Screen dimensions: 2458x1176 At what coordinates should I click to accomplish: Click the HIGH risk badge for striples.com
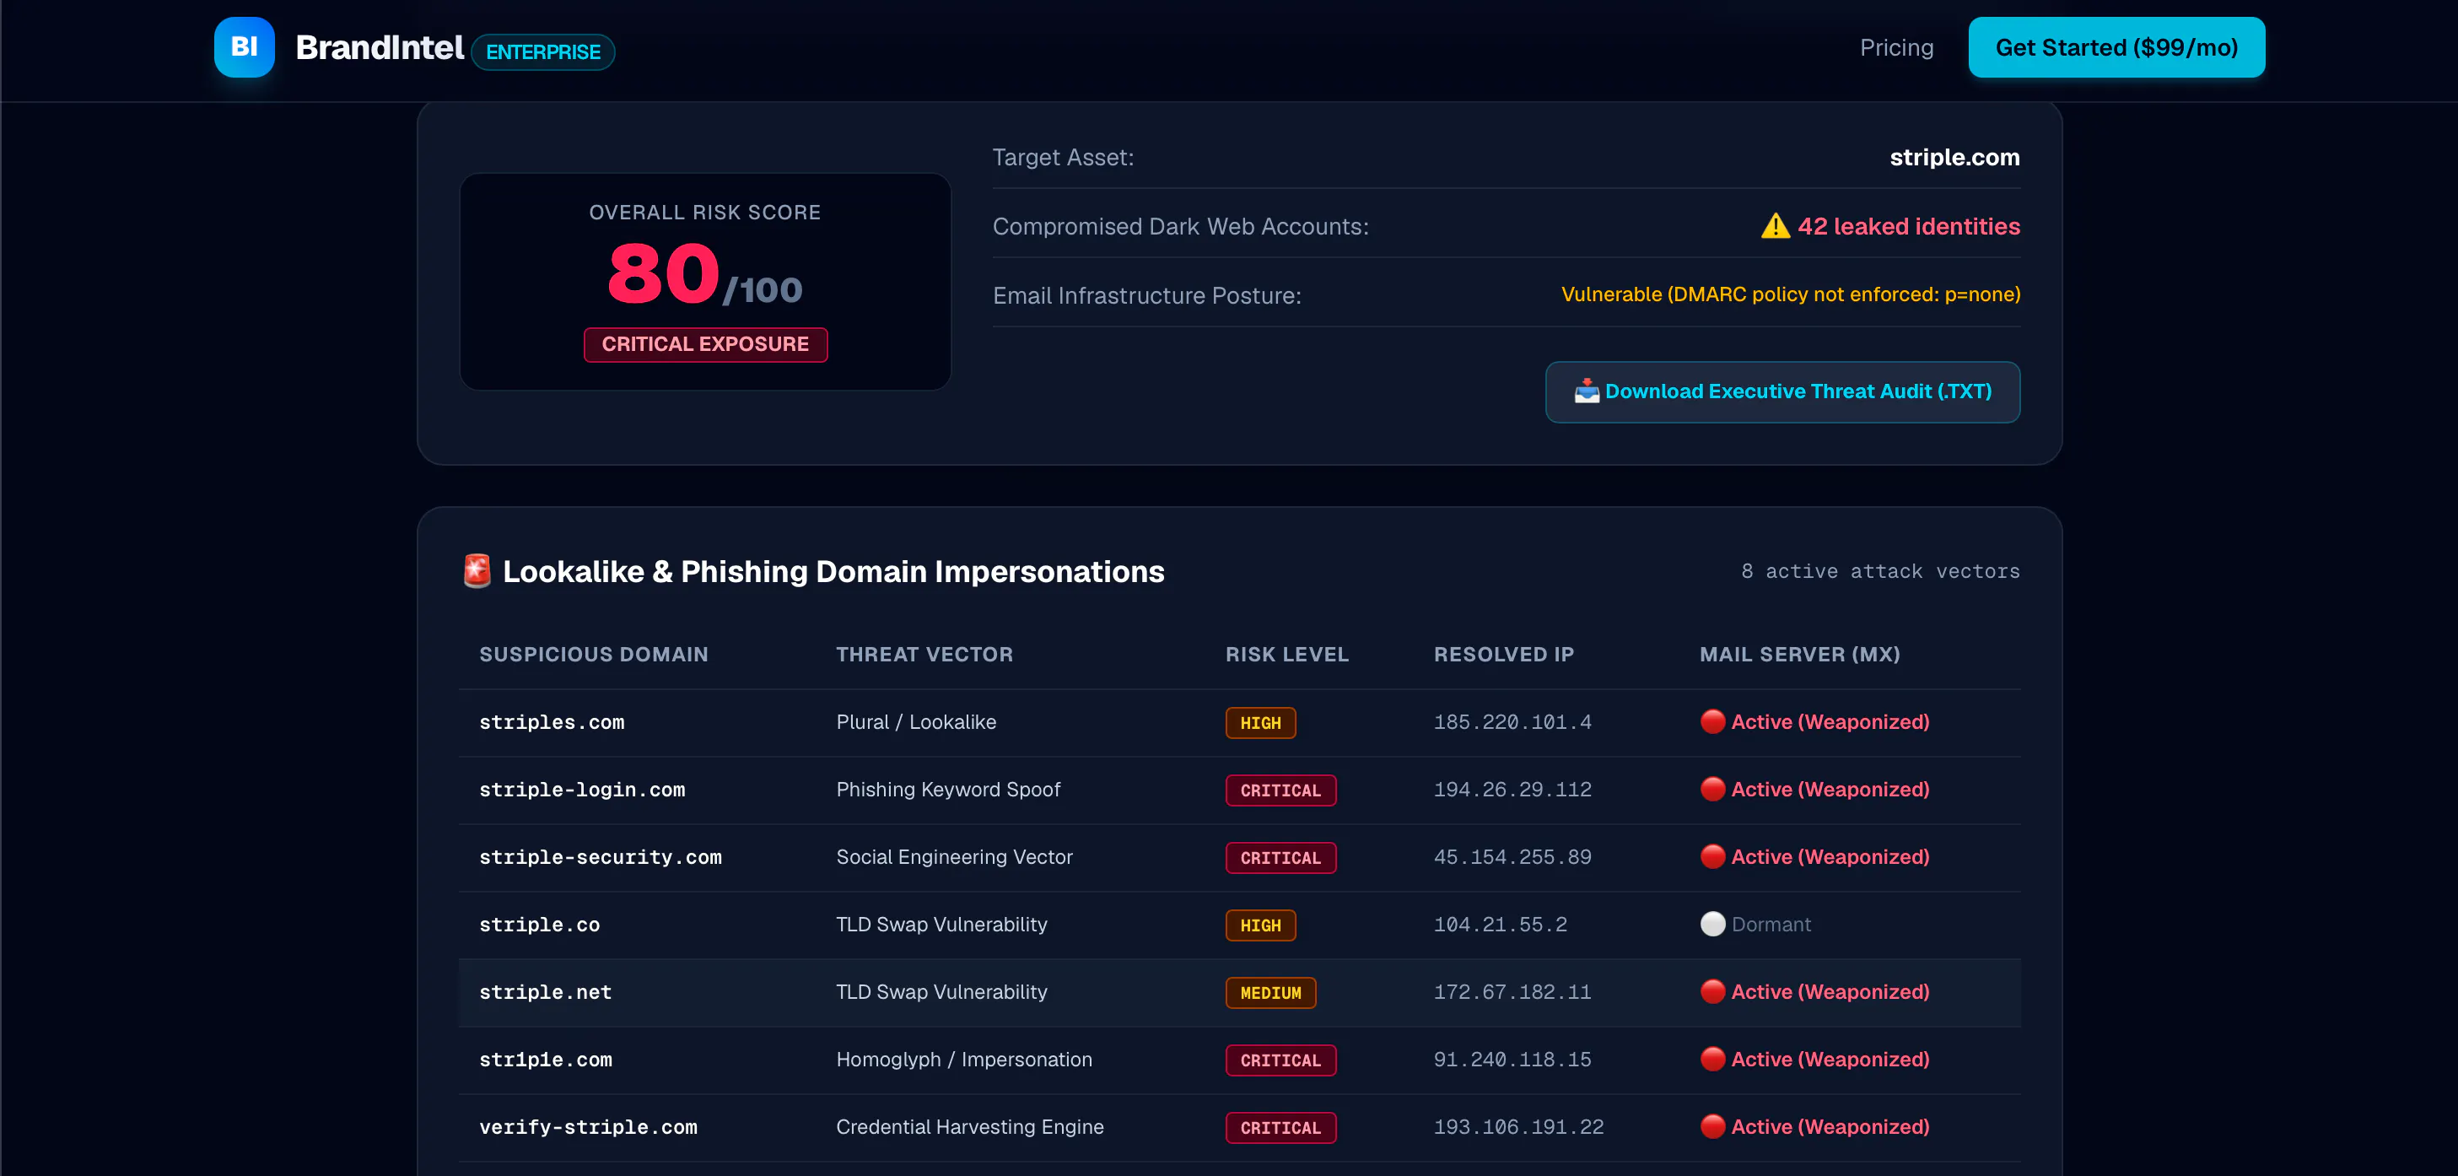1260,723
